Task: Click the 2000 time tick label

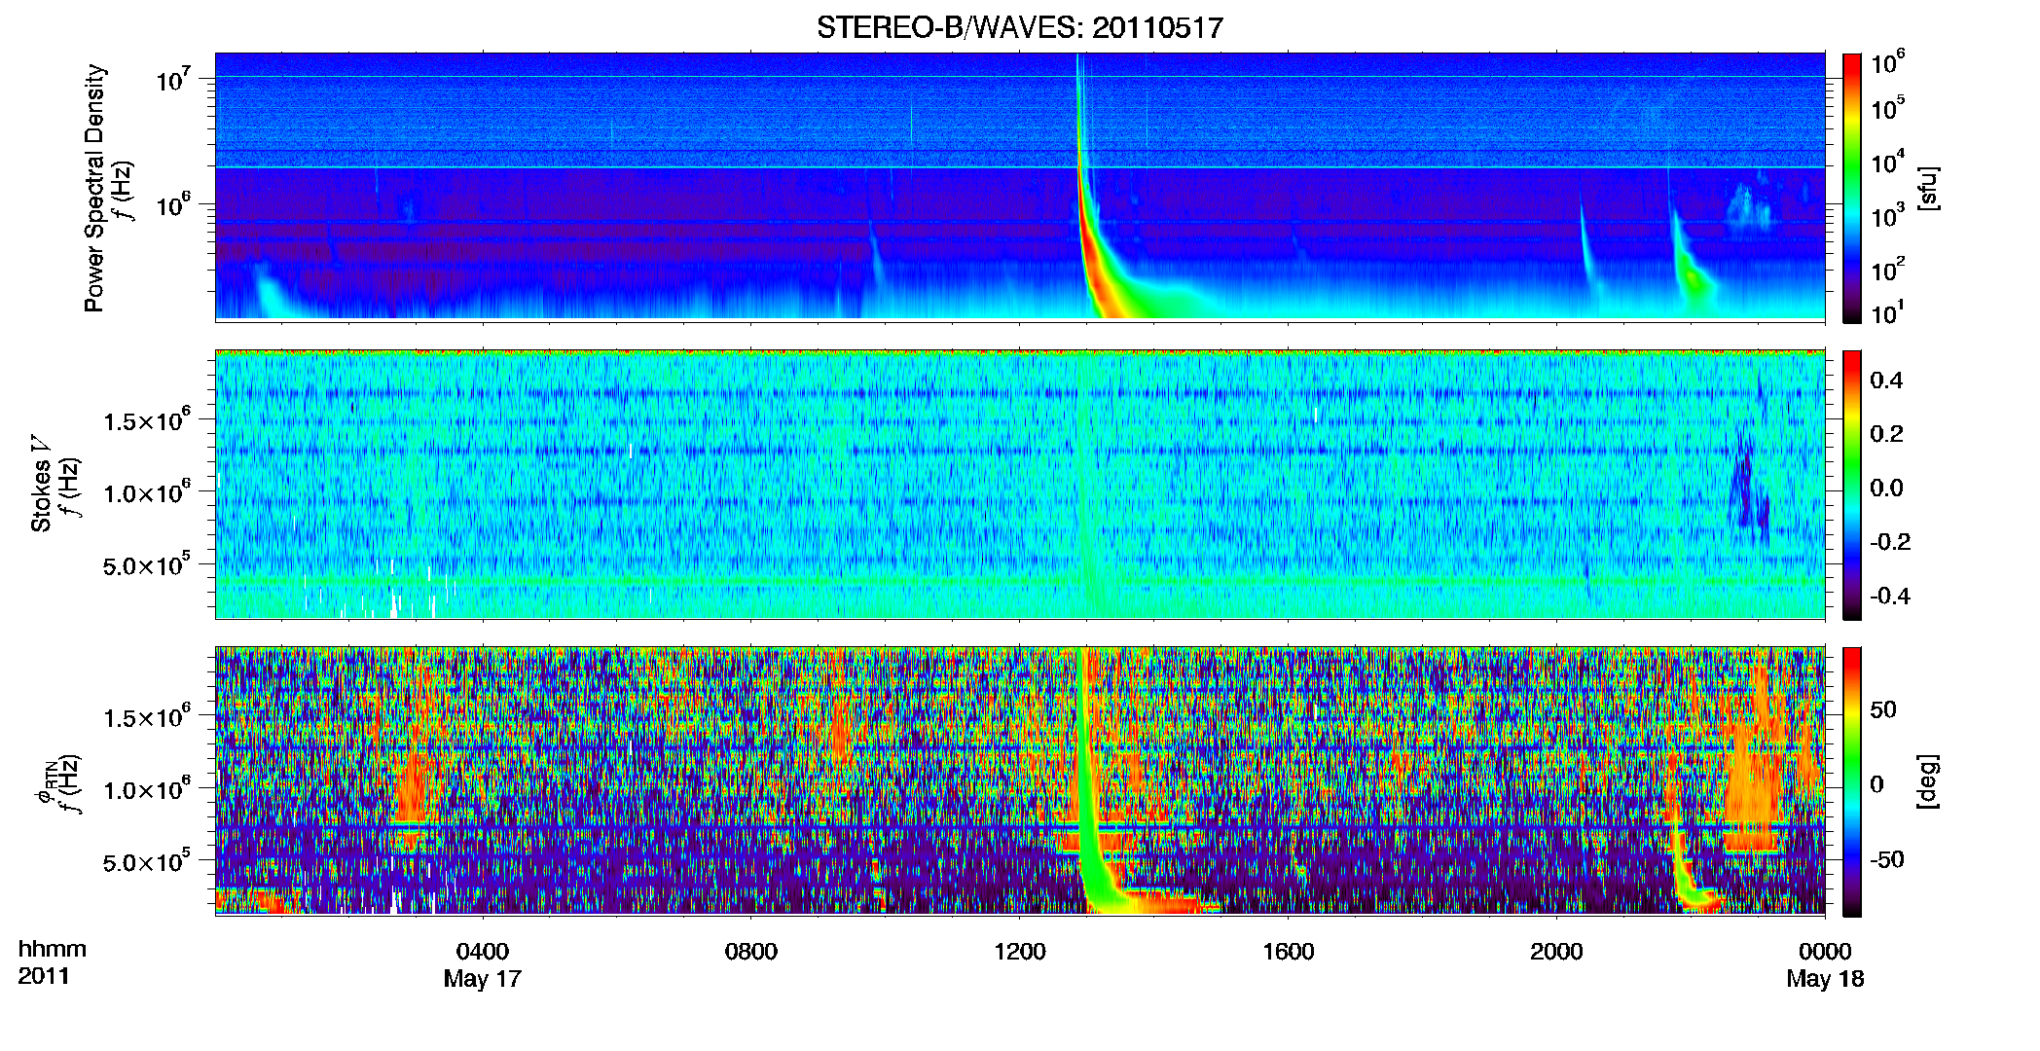Action: tap(1556, 952)
